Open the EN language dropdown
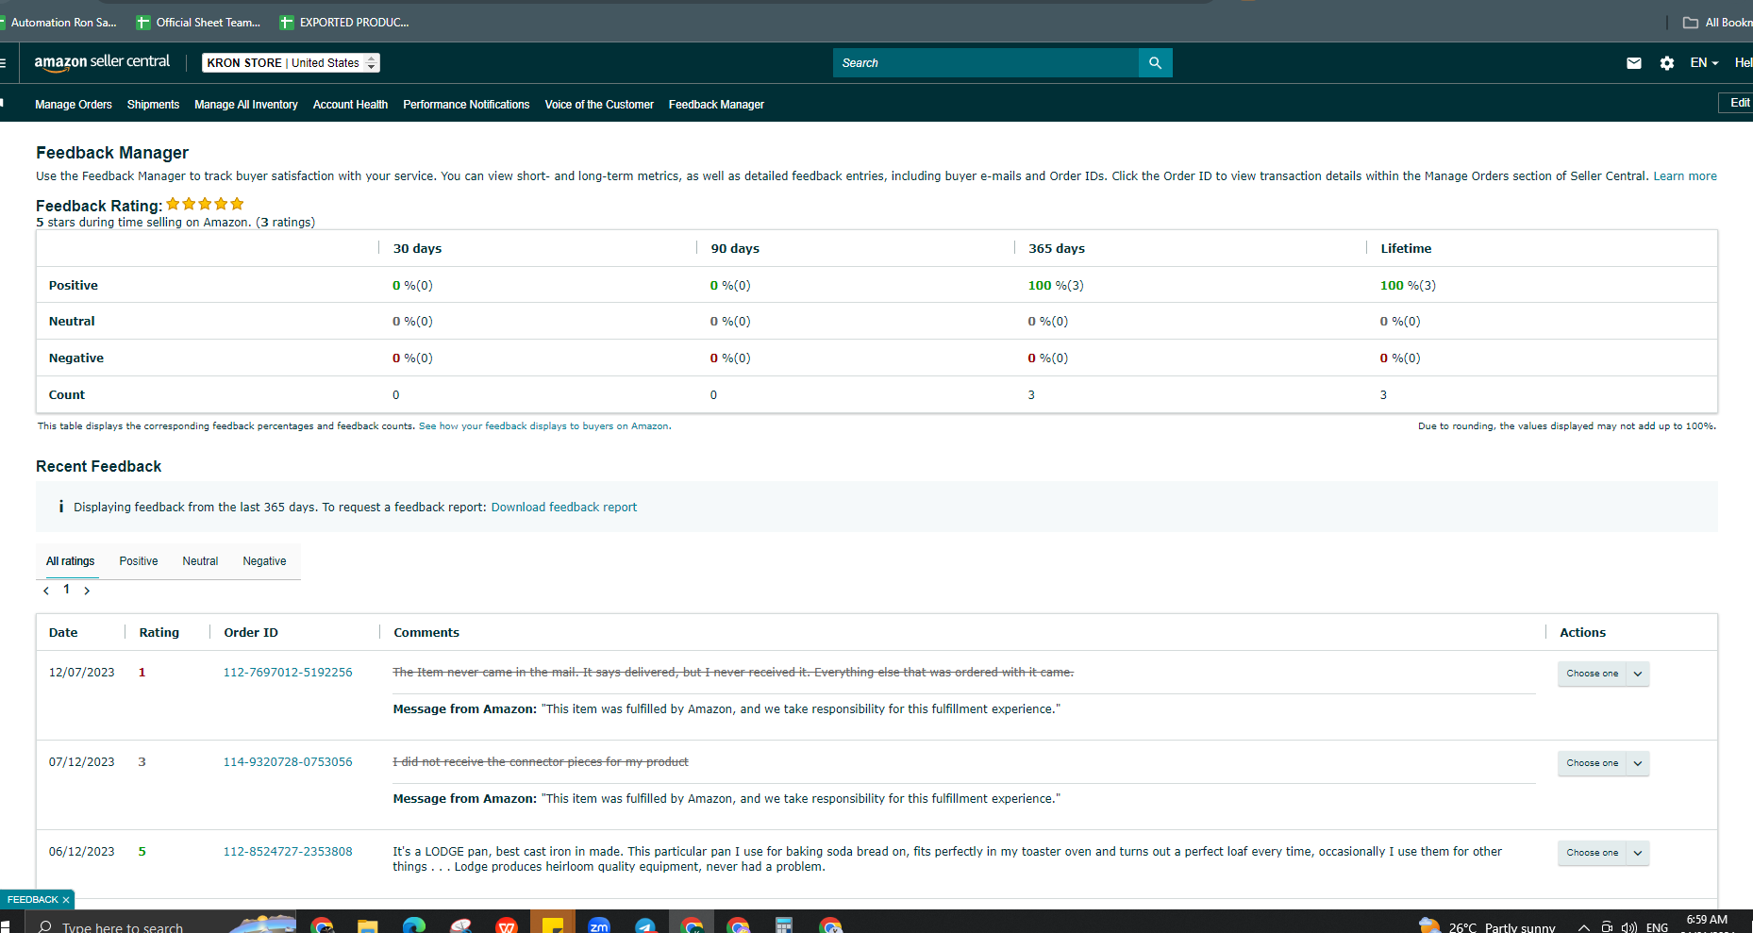The width and height of the screenshot is (1753, 933). [x=1704, y=63]
